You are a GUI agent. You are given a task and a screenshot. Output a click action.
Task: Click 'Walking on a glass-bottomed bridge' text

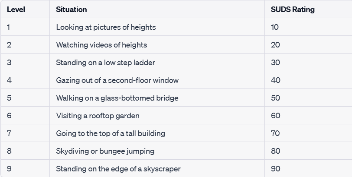point(117,98)
